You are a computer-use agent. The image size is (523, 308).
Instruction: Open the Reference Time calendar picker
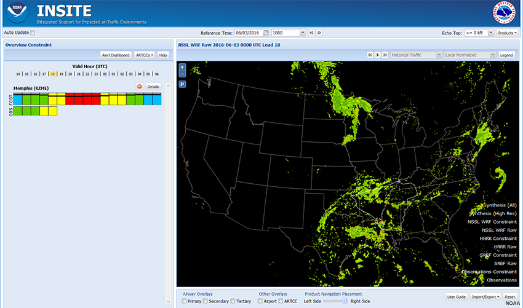pyautogui.click(x=266, y=33)
